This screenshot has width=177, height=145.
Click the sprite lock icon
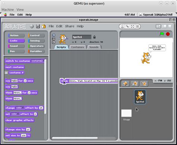click(94, 37)
